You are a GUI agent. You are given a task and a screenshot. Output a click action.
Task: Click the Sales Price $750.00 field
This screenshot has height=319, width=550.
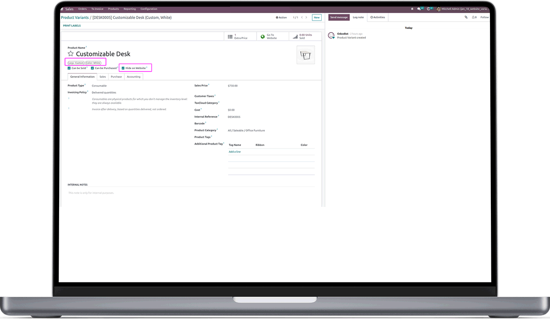[x=233, y=86]
